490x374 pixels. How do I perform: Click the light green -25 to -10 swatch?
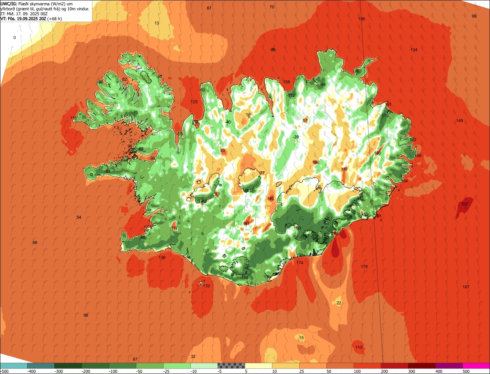pos(177,366)
